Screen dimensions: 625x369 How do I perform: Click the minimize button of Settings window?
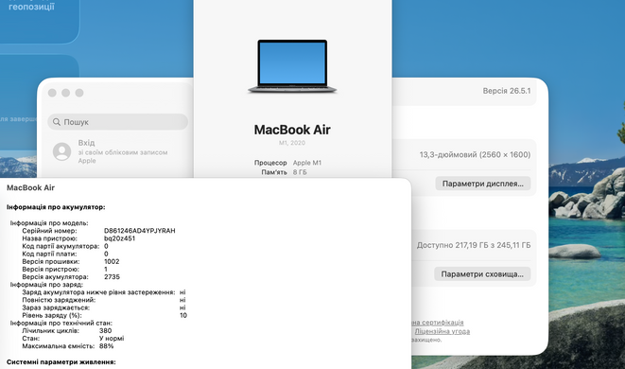point(66,93)
